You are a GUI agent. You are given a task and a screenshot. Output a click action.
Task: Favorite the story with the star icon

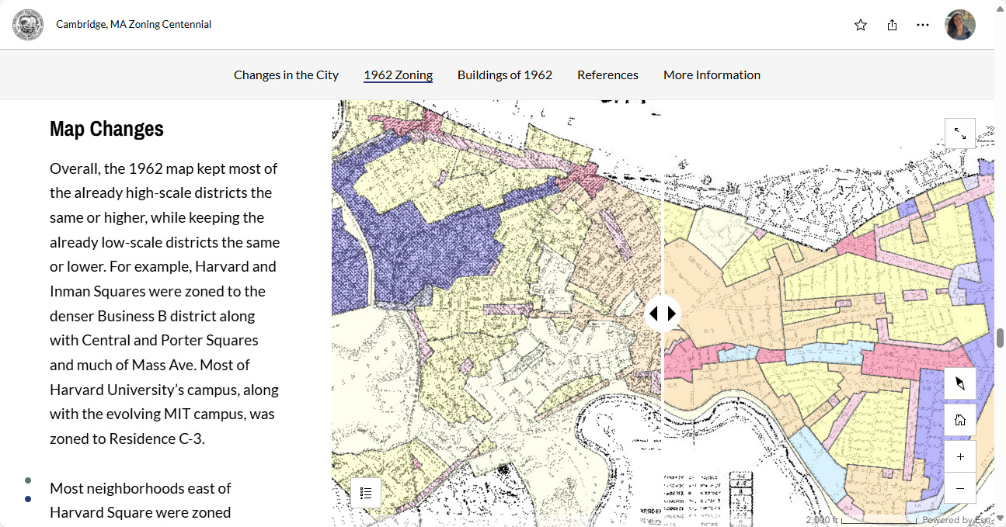(x=861, y=25)
